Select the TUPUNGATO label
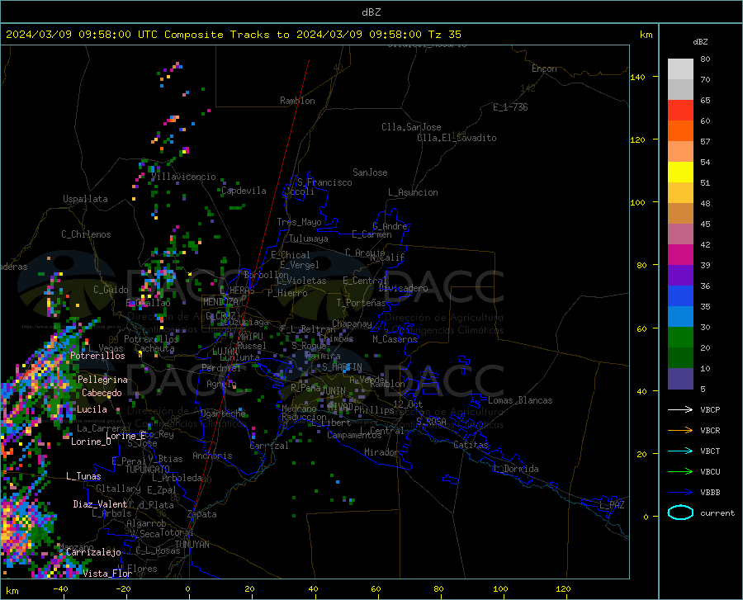 click(x=148, y=470)
